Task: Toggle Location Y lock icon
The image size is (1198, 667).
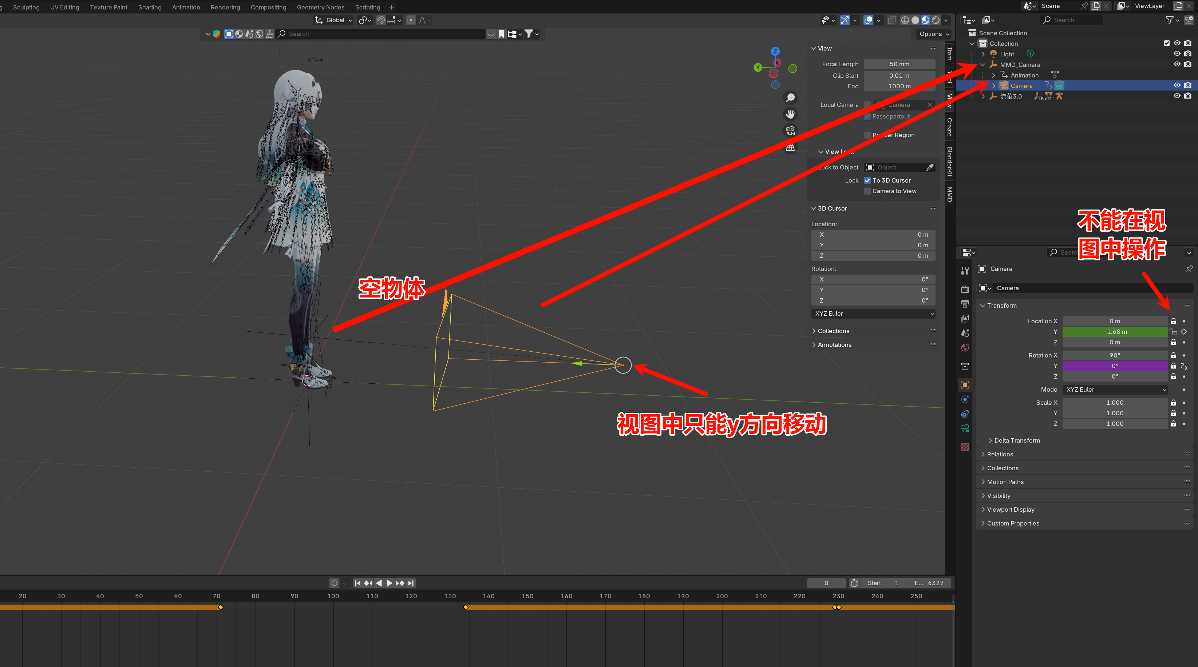Action: (x=1173, y=332)
